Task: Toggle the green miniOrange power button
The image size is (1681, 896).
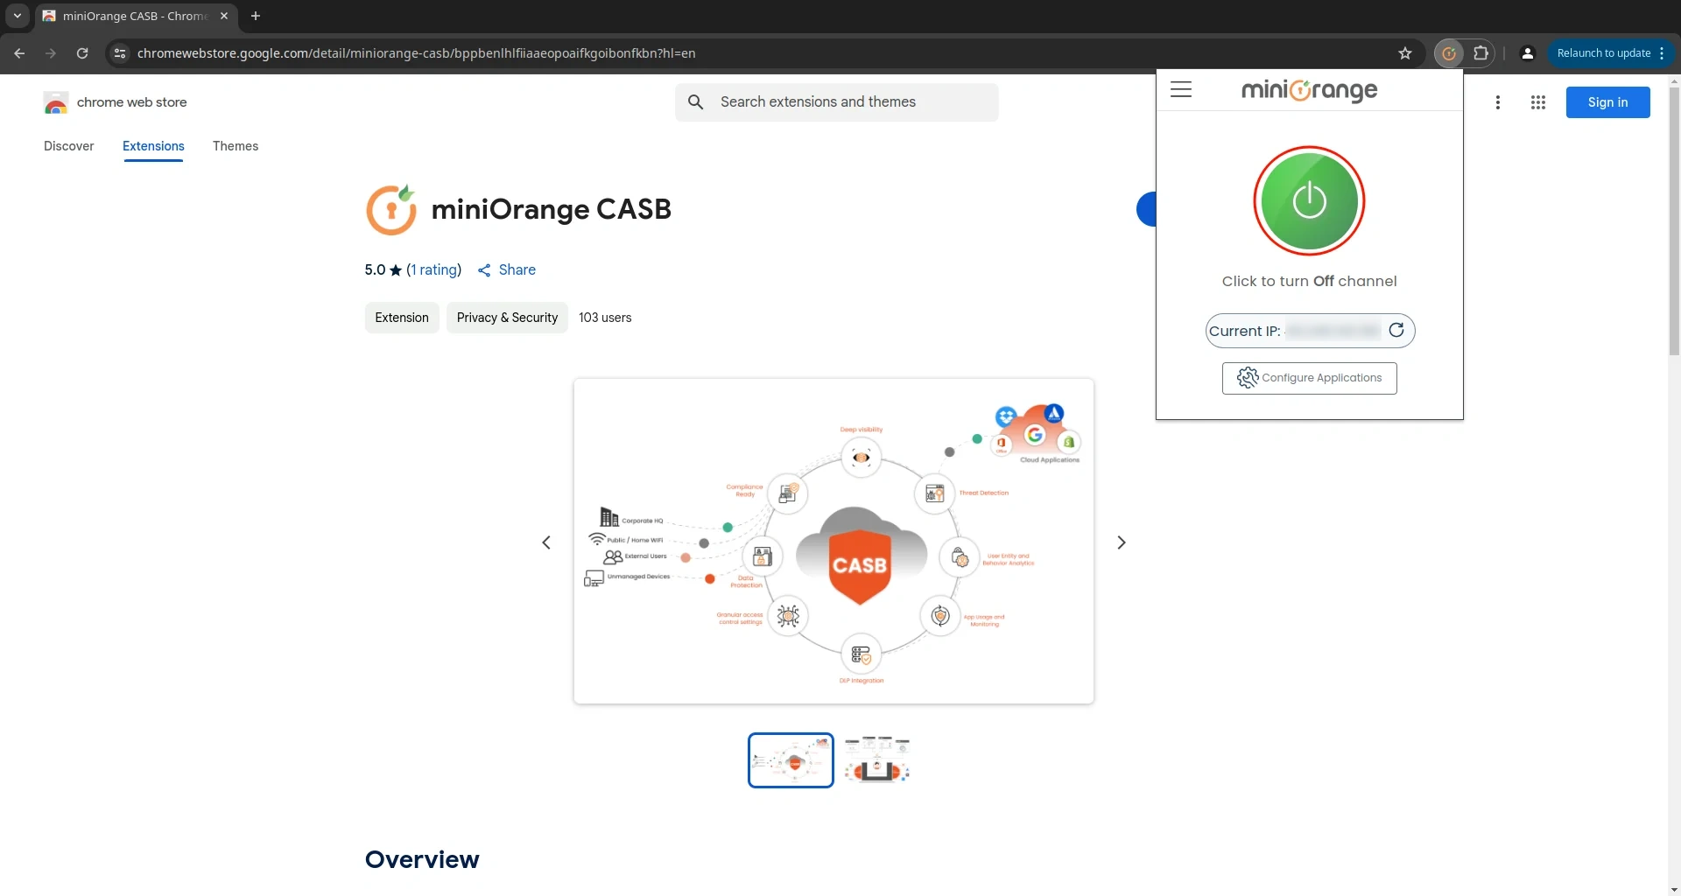Action: [x=1309, y=200]
